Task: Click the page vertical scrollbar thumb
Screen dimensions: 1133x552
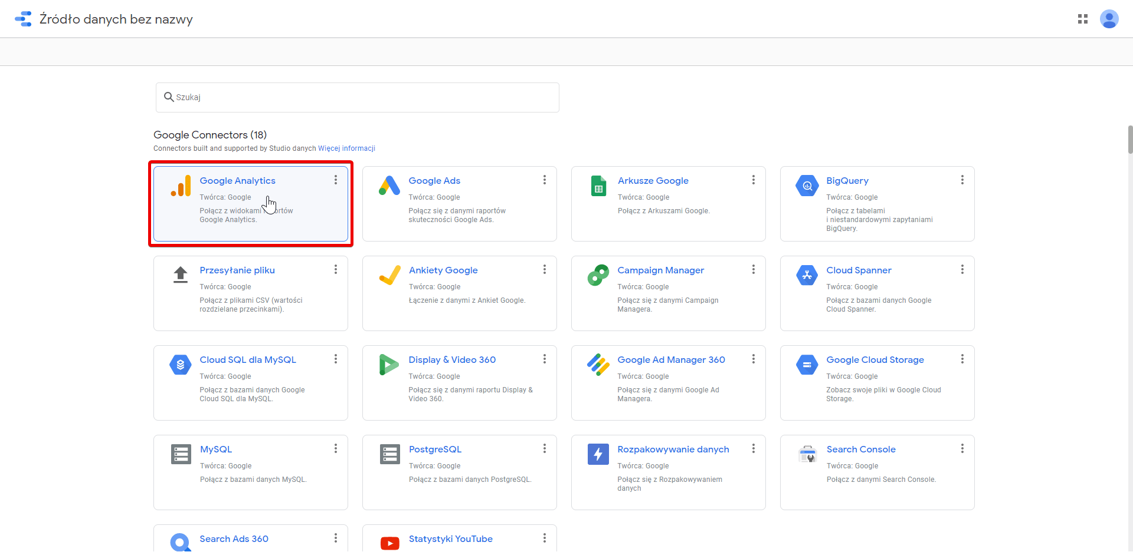Action: pyautogui.click(x=1129, y=140)
